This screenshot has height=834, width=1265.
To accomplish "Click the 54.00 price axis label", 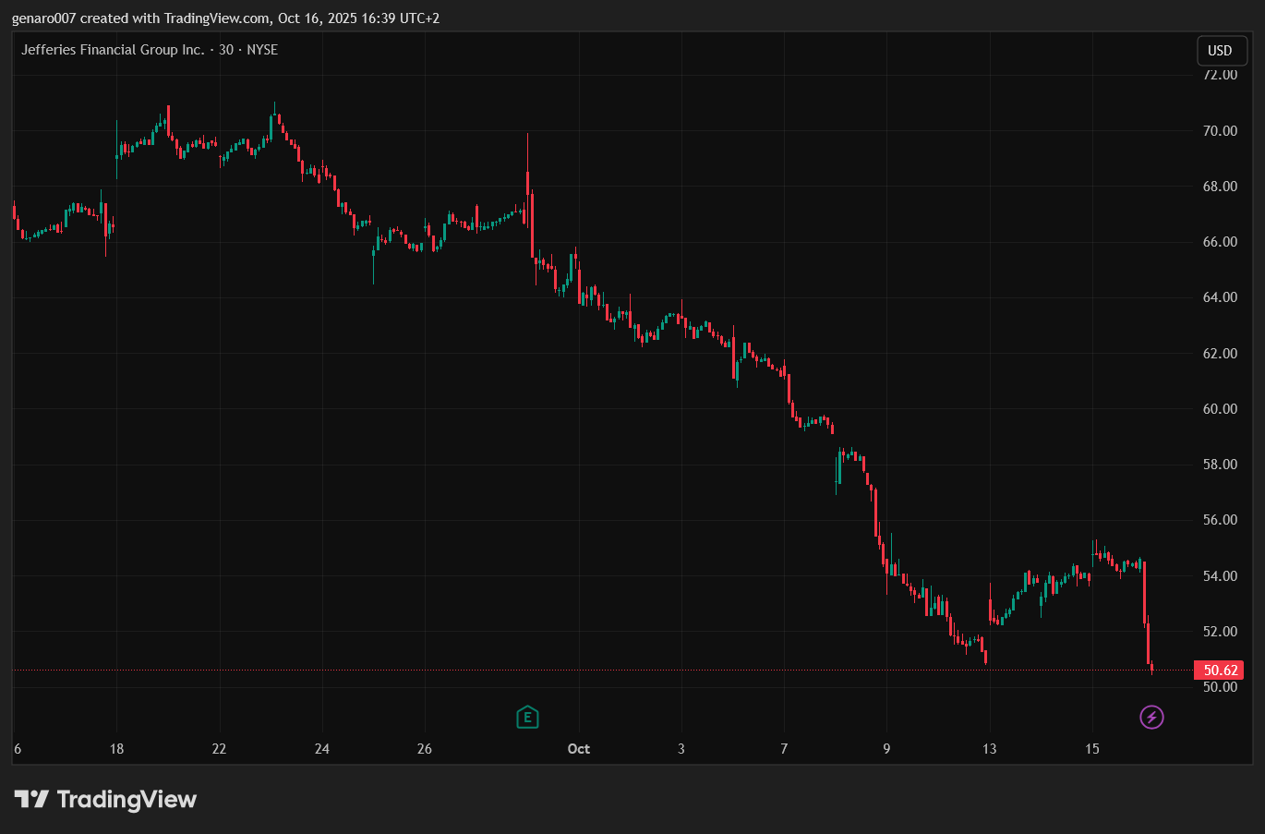I will pyautogui.click(x=1220, y=576).
